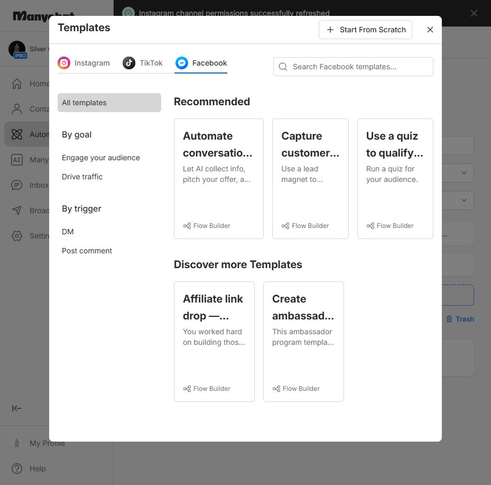Filter templates by DM trigger
Image resolution: width=491 pixels, height=485 pixels.
68,232
